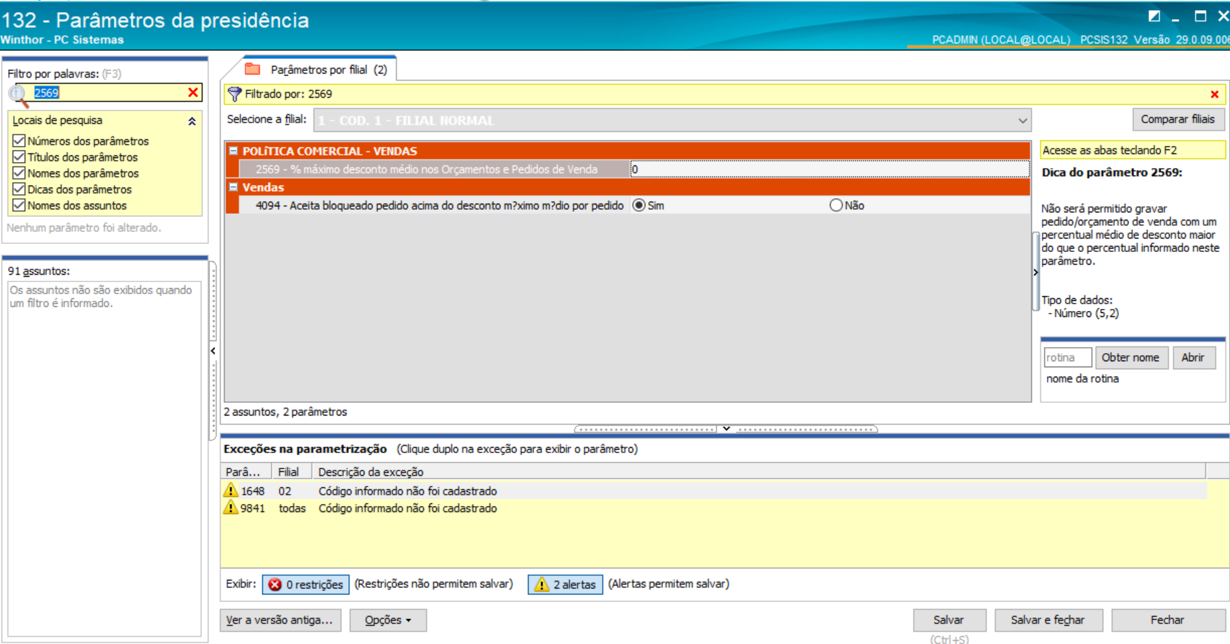The image size is (1230, 644).
Task: Click the 'Fechar' button
Action: (x=1168, y=620)
